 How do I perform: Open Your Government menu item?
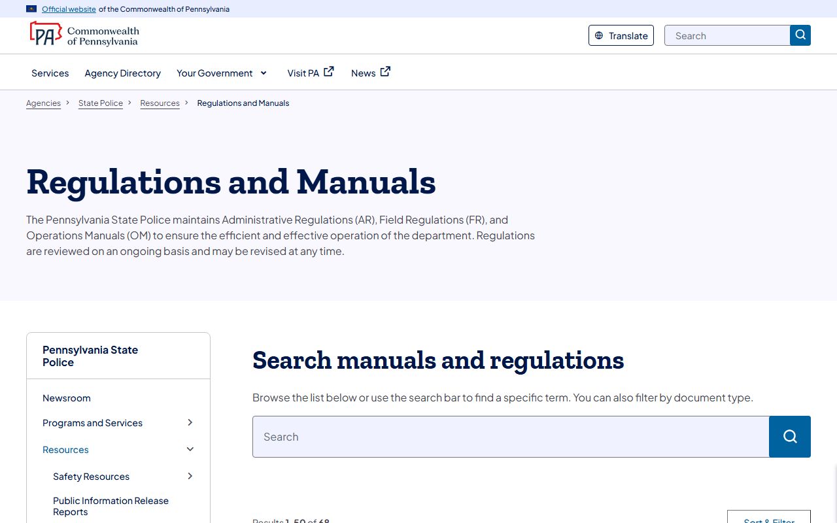pyautogui.click(x=214, y=73)
